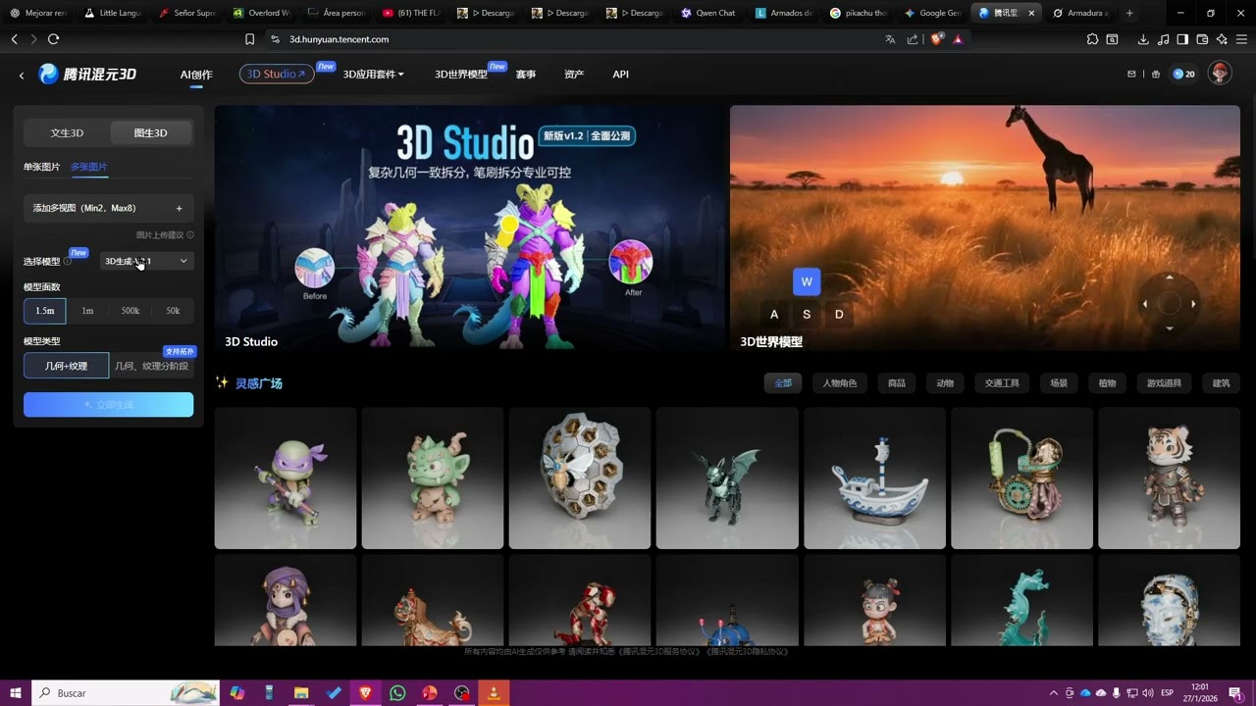Click the Windows Buscar search box

[126, 692]
